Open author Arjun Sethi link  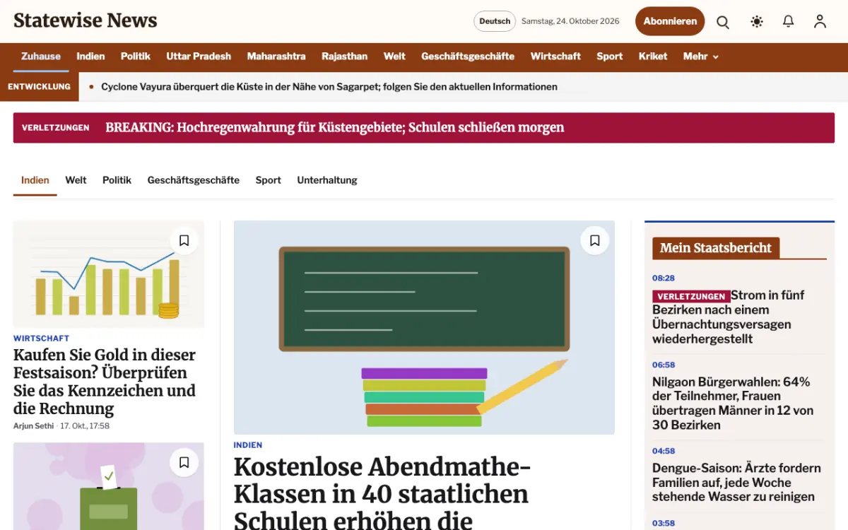pyautogui.click(x=35, y=426)
